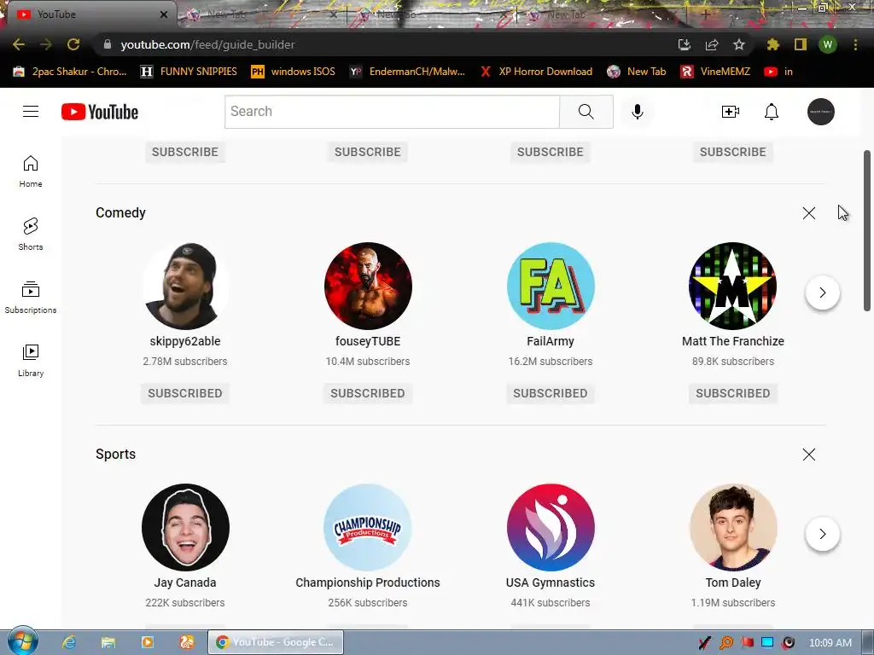
Task: Open the account avatar menu
Action: coord(821,112)
